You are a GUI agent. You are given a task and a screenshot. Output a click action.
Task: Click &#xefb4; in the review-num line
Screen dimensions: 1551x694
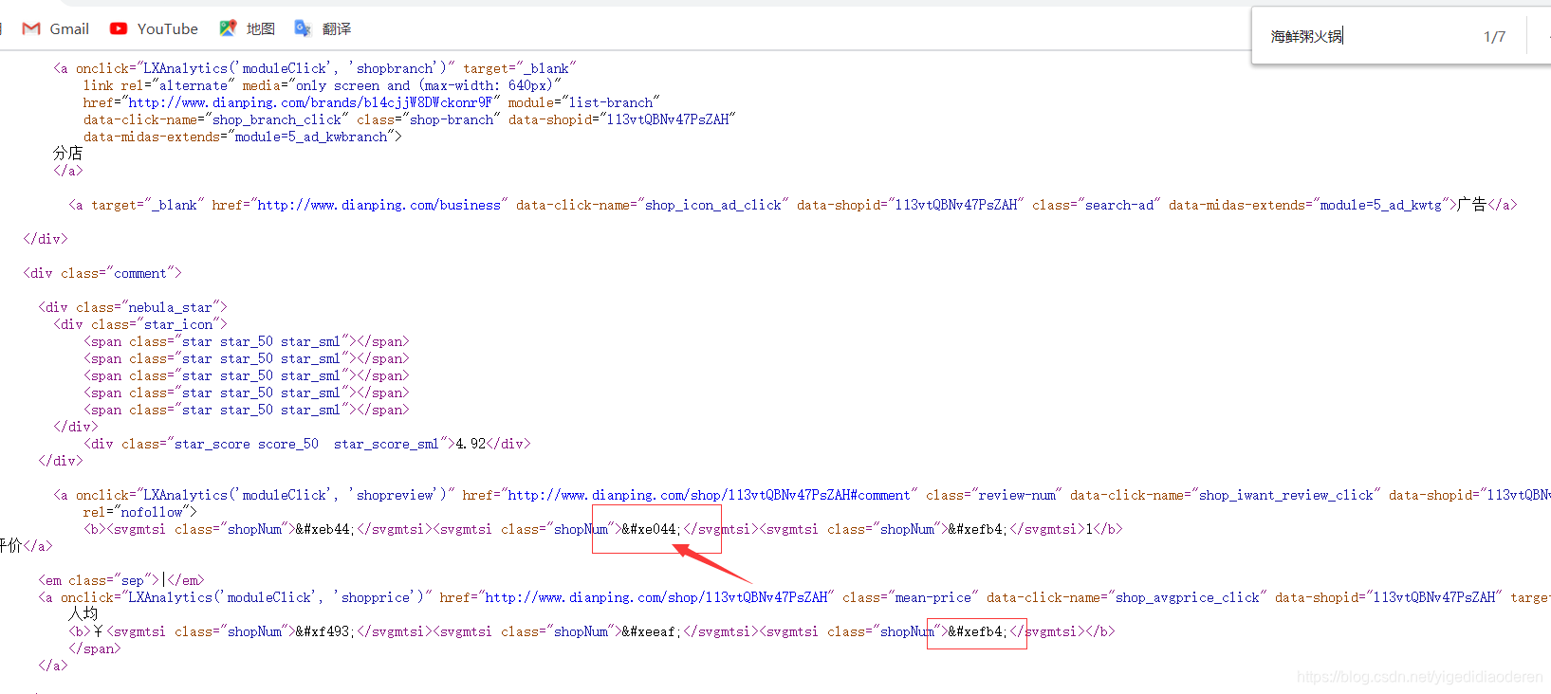click(x=976, y=529)
